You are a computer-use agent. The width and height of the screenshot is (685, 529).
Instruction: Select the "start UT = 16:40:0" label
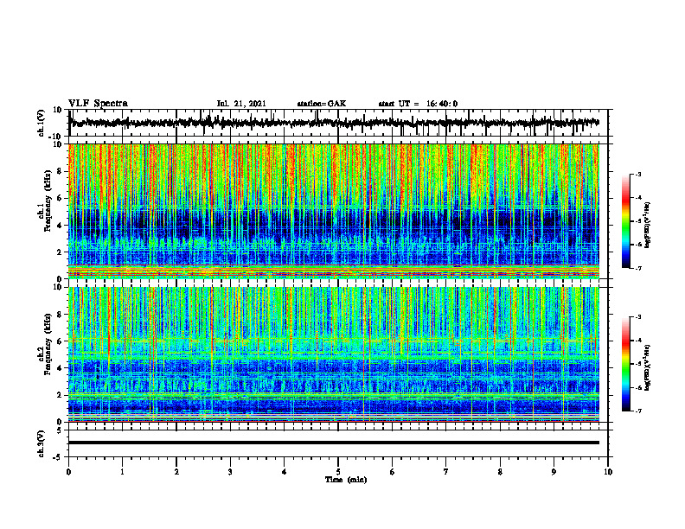pos(418,104)
